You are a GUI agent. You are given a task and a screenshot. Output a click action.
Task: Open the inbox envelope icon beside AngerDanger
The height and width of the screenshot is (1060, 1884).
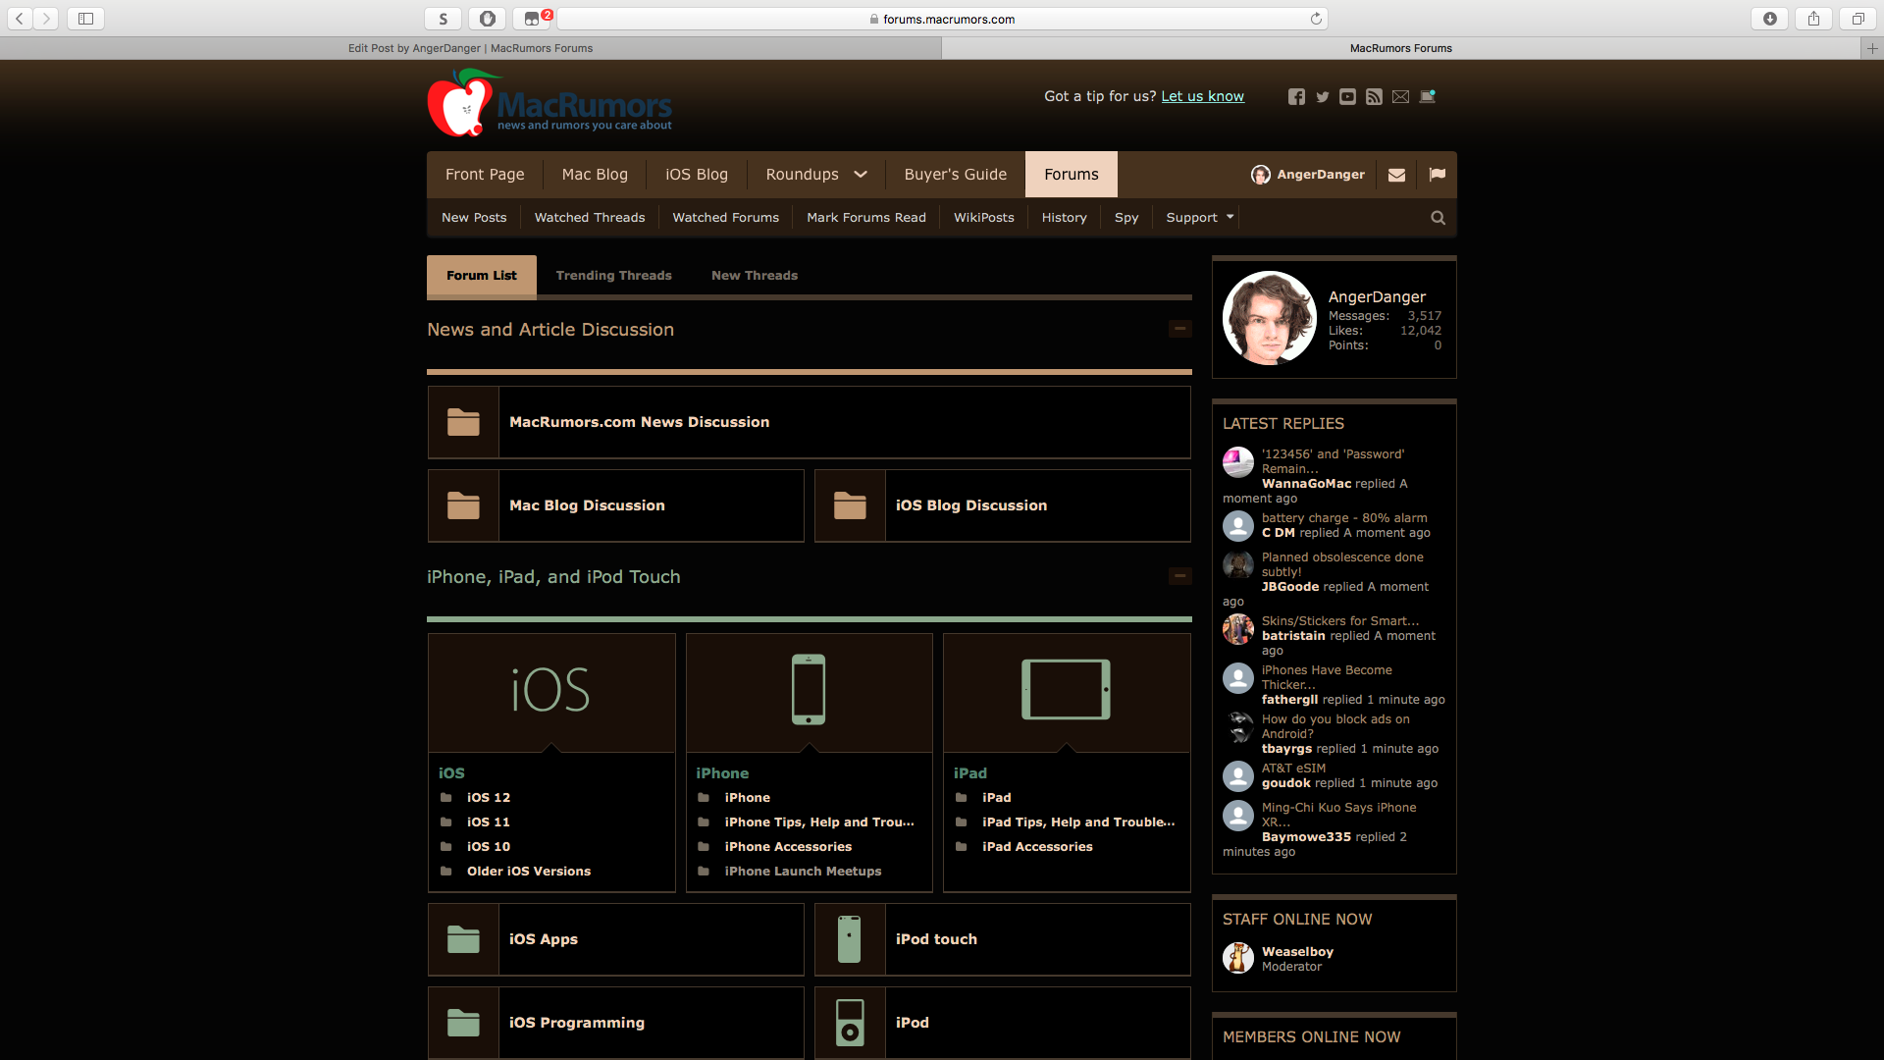click(x=1396, y=175)
